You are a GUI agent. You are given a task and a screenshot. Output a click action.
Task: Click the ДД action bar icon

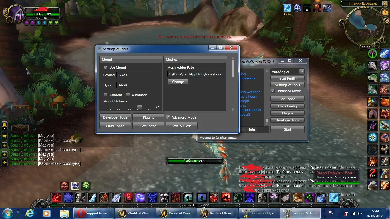coord(373,161)
